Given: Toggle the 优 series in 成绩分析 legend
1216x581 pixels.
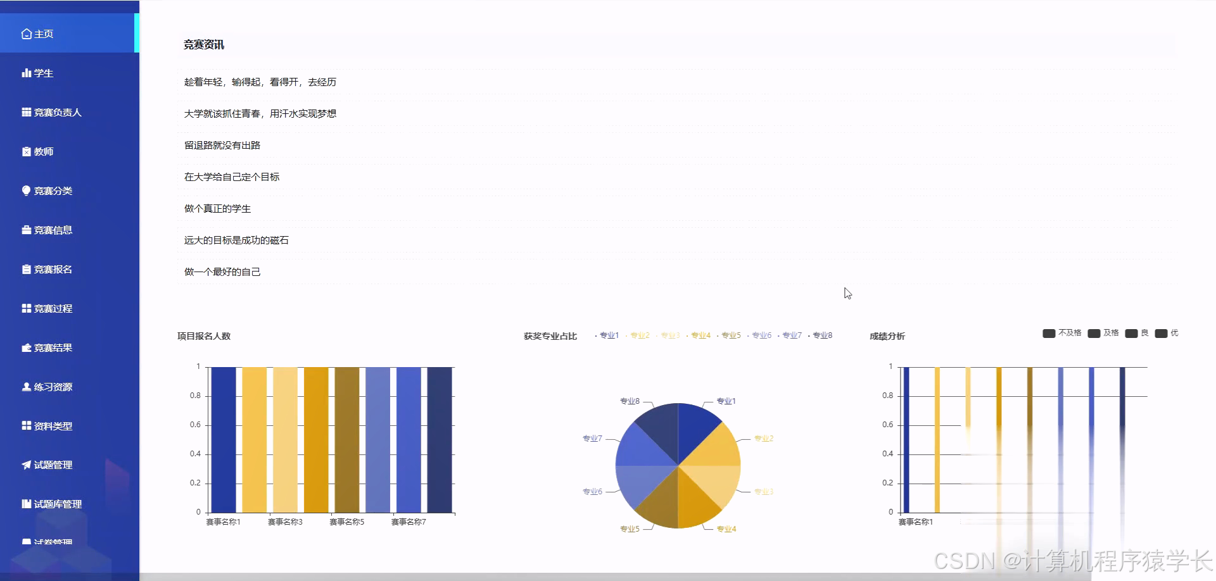Looking at the screenshot, I should (x=1167, y=333).
